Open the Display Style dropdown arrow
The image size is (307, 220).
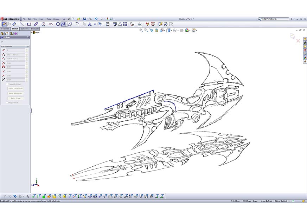point(171,31)
